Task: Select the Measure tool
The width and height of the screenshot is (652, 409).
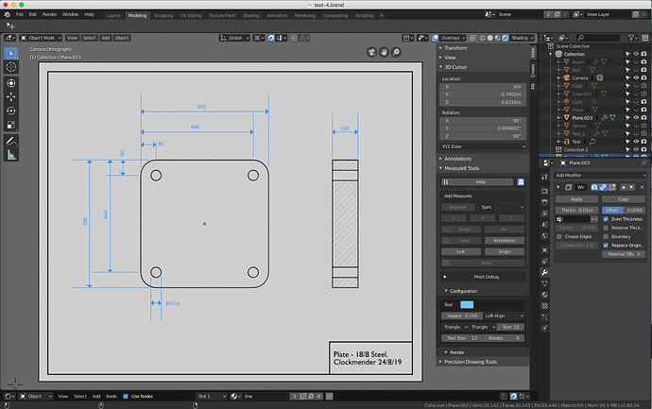Action: click(11, 154)
